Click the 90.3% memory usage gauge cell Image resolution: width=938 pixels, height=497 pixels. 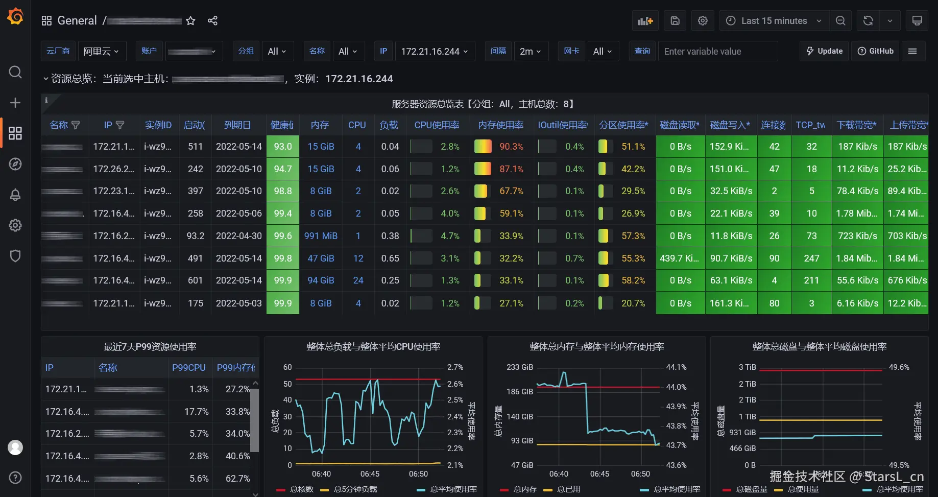tap(501, 147)
